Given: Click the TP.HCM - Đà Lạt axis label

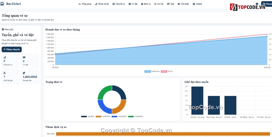Looking at the screenshot, I should (x=263, y=118).
